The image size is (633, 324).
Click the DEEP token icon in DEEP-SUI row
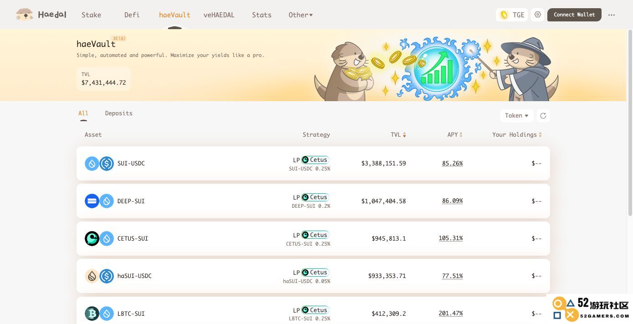[92, 201]
